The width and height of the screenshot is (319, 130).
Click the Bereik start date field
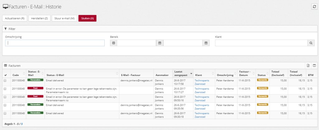[136, 43]
